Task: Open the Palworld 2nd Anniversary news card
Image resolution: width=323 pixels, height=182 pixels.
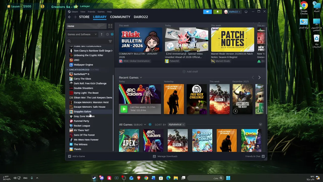Action: 186,40
